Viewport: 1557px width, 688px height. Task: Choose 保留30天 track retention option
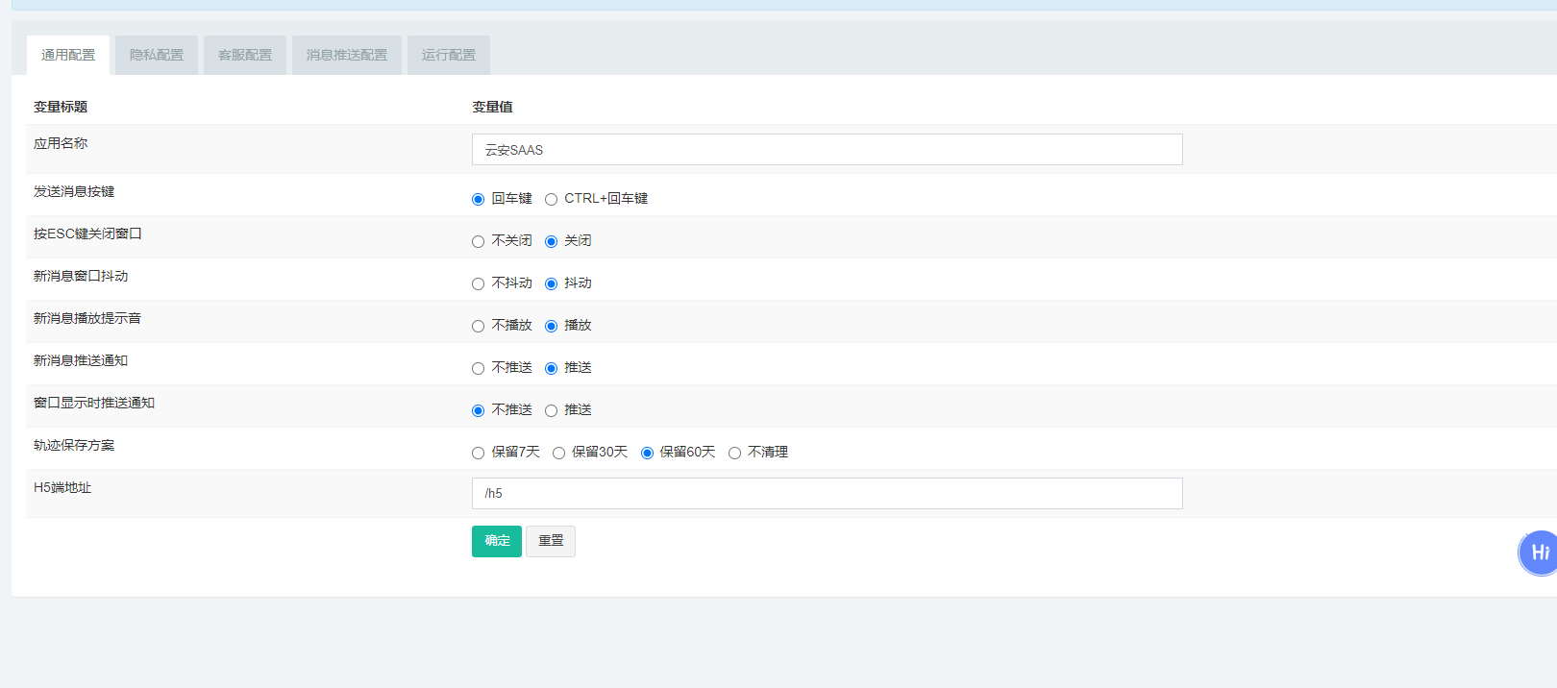click(558, 453)
